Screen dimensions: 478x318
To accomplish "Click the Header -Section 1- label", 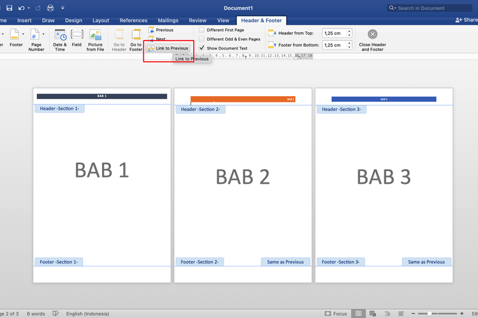I will click(59, 109).
